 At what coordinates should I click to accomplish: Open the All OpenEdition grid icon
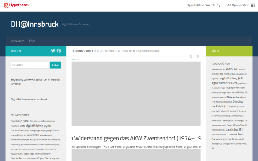253,5
